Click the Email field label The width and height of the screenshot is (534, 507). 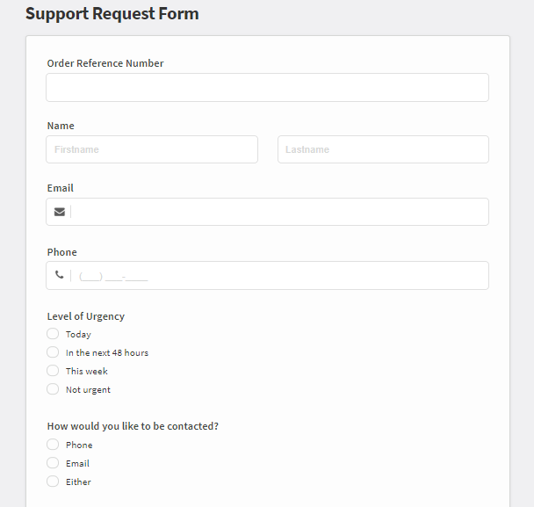coord(61,188)
